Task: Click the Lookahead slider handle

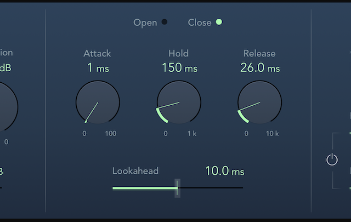Action: click(177, 188)
